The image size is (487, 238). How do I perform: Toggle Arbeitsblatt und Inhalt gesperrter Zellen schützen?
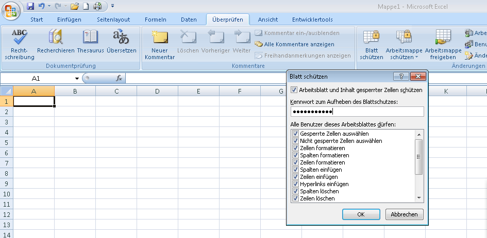294,90
